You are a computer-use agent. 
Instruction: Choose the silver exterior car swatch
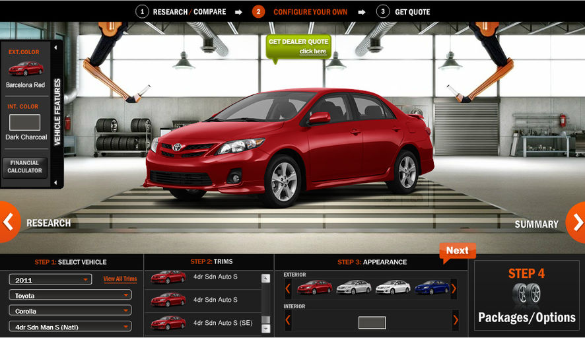tap(354, 288)
